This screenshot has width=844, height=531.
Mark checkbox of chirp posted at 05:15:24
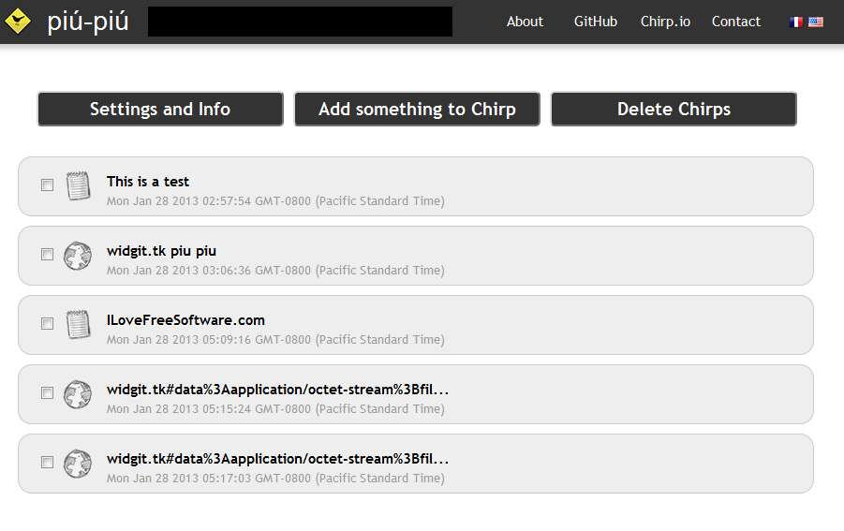(47, 393)
